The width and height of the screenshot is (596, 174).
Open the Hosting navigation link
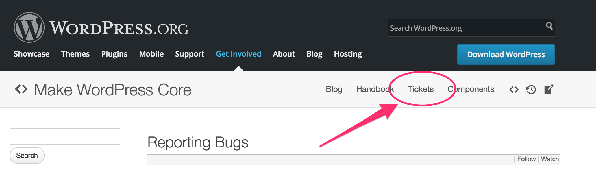348,54
